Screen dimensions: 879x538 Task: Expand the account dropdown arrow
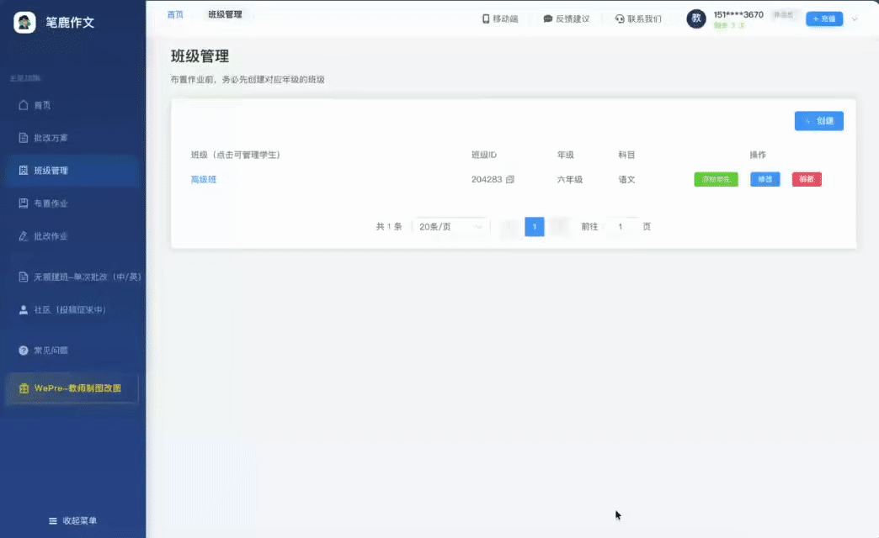pos(855,18)
